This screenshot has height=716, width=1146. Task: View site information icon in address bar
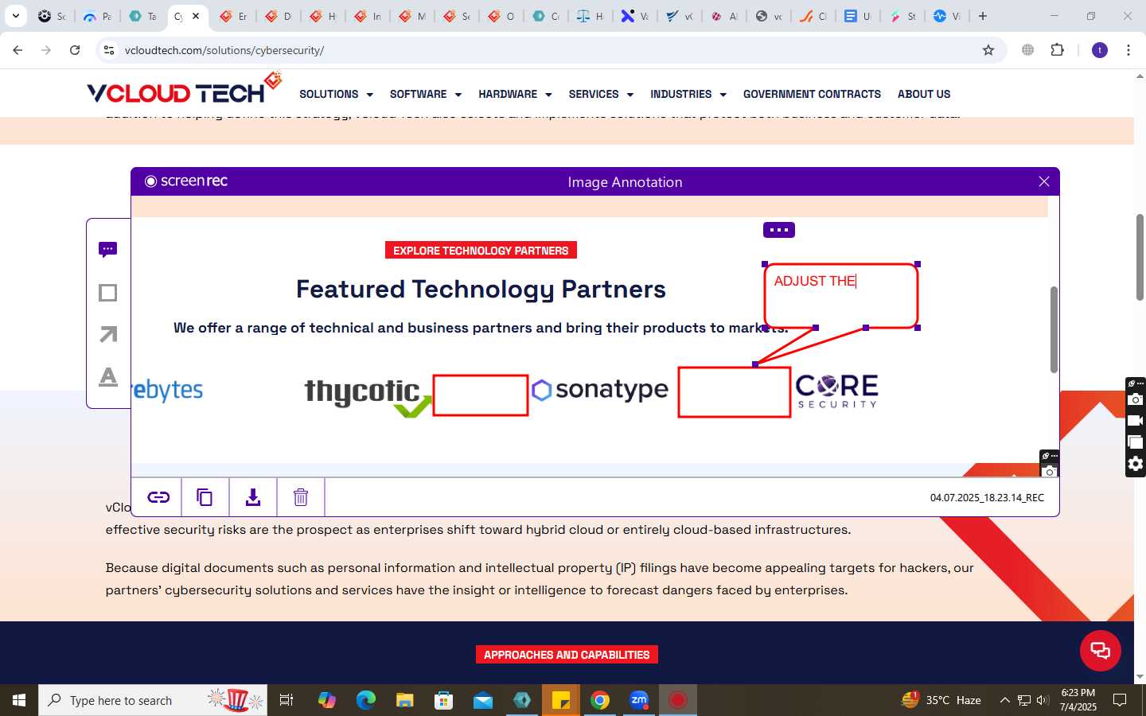tap(109, 50)
